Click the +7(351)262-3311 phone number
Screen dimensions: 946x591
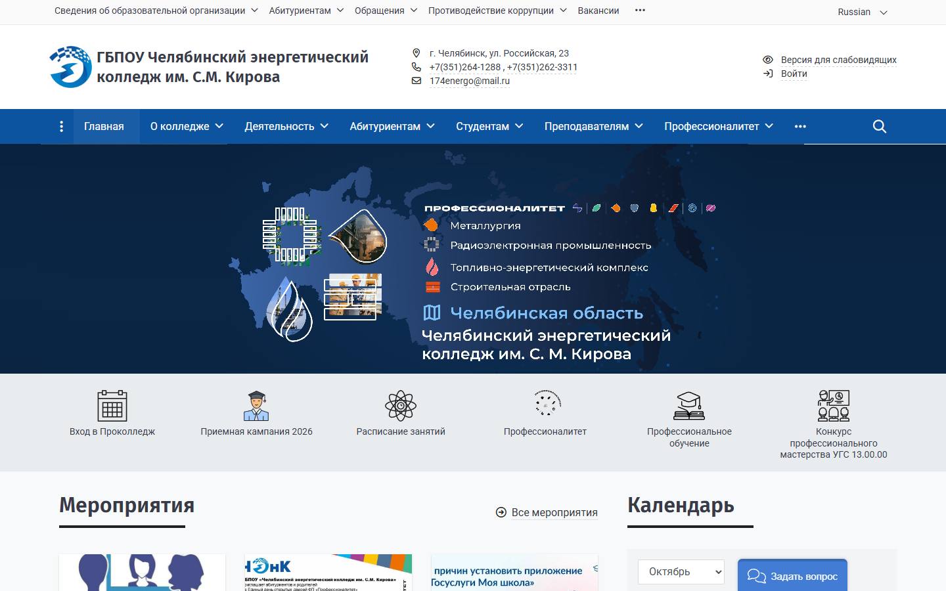click(x=542, y=67)
